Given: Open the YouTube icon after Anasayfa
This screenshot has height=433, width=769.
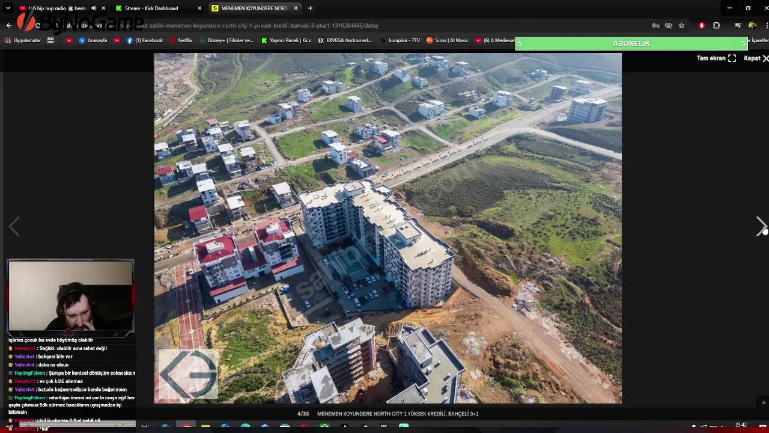Looking at the screenshot, I should 117,40.
